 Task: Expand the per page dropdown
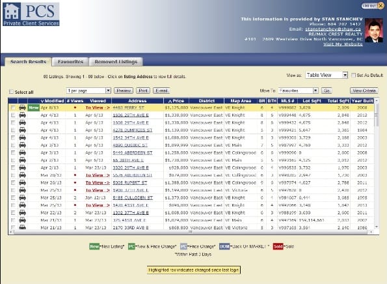(88, 91)
